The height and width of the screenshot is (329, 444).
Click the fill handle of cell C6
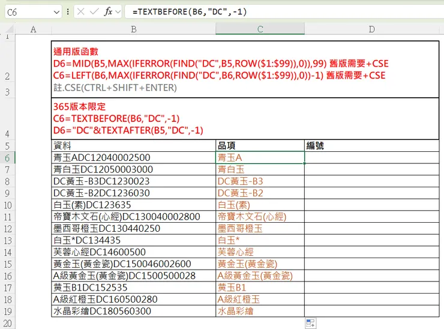[x=304, y=163]
